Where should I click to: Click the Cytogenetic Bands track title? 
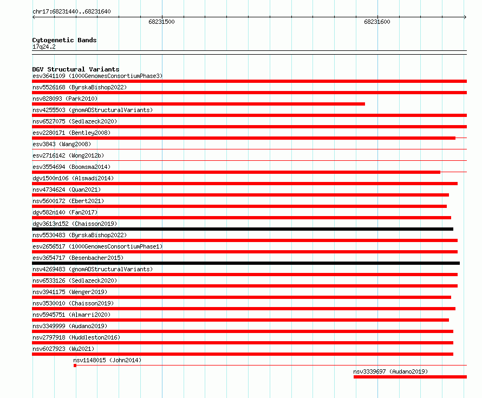pyautogui.click(x=64, y=40)
